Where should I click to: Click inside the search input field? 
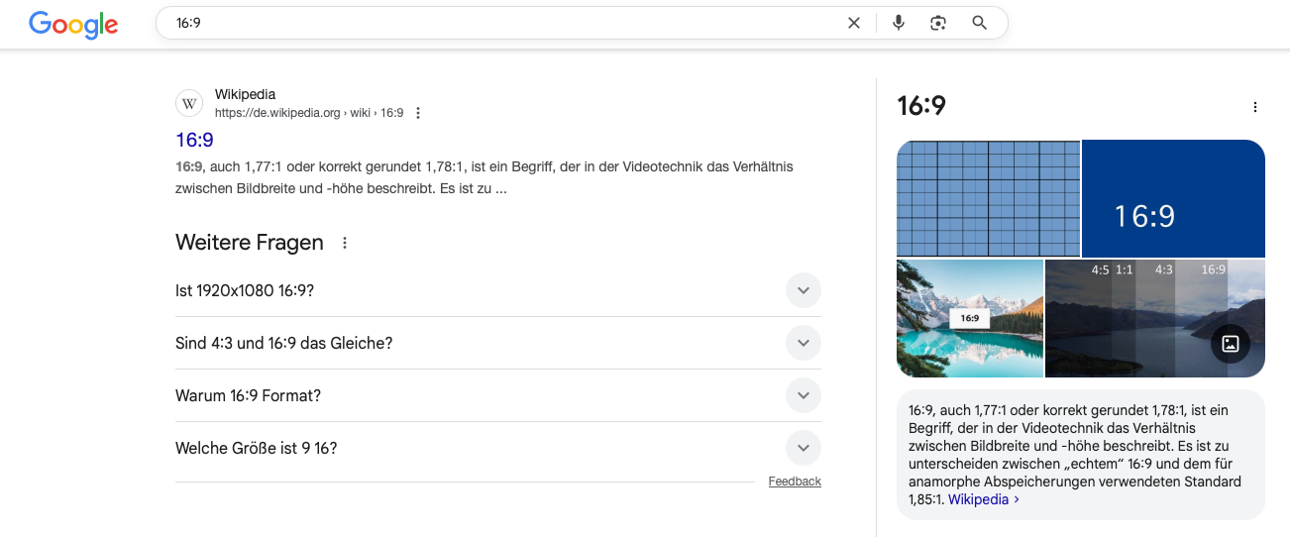(x=505, y=23)
